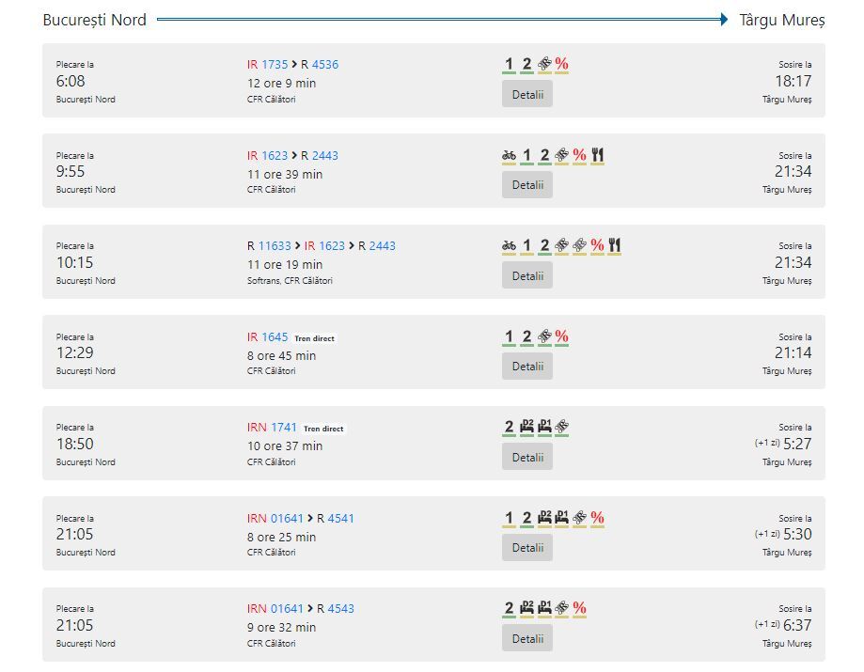Click the second class icon on IRN 1741
The width and height of the screenshot is (864, 672).
click(x=509, y=427)
